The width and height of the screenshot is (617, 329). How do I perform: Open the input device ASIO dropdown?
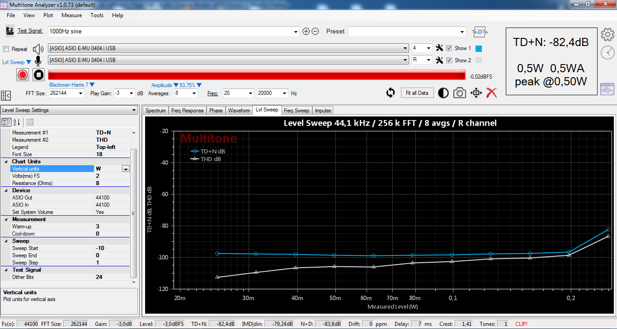point(405,60)
